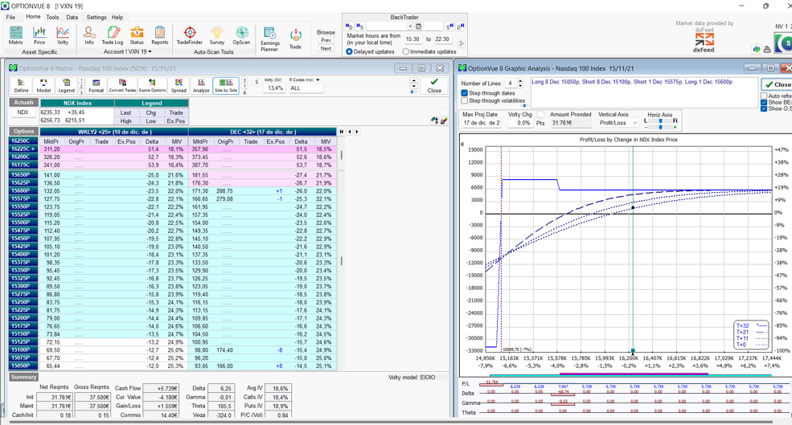Open the account Info icon
This screenshot has width=792, height=425.
point(89,35)
